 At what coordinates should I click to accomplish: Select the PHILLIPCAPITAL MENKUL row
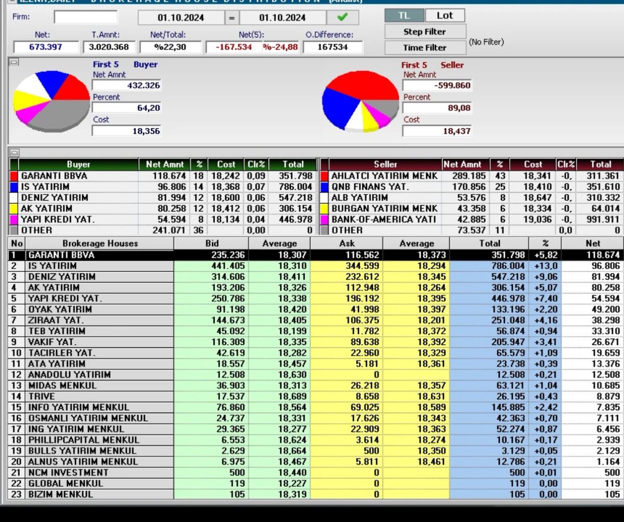[316, 440]
